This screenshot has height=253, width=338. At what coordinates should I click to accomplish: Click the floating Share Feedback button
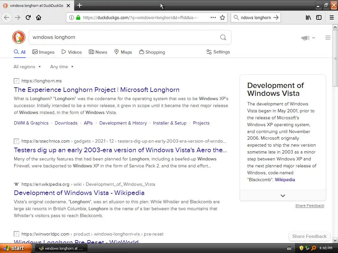pyautogui.click(x=309, y=236)
